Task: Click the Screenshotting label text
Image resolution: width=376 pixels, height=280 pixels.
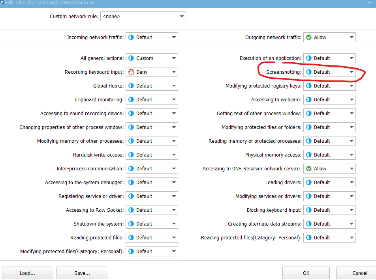Action: (284, 72)
